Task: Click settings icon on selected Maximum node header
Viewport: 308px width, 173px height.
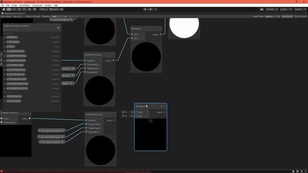Action: pos(161,106)
